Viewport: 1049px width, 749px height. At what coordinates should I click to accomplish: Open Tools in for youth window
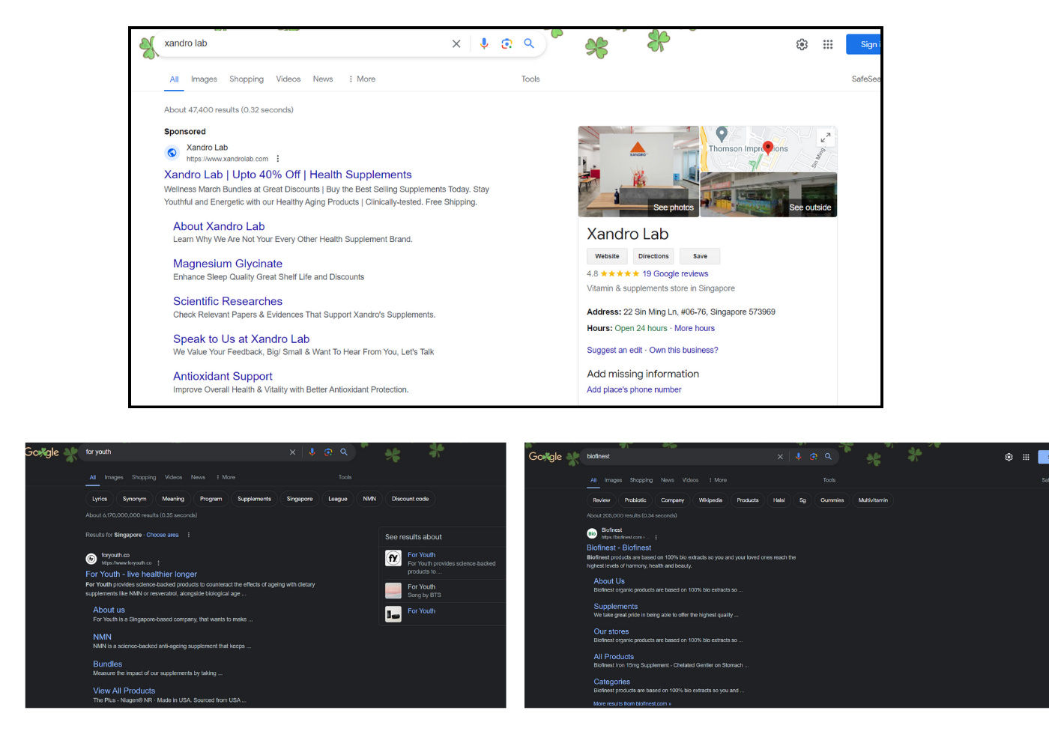(x=345, y=477)
